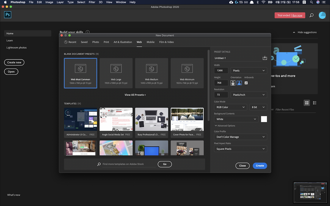330x206 pixels.
Task: Click the Wi-Fi status icon
Action: [x=263, y=2]
